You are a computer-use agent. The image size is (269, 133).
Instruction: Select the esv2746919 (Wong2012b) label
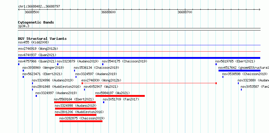[x=38, y=49]
